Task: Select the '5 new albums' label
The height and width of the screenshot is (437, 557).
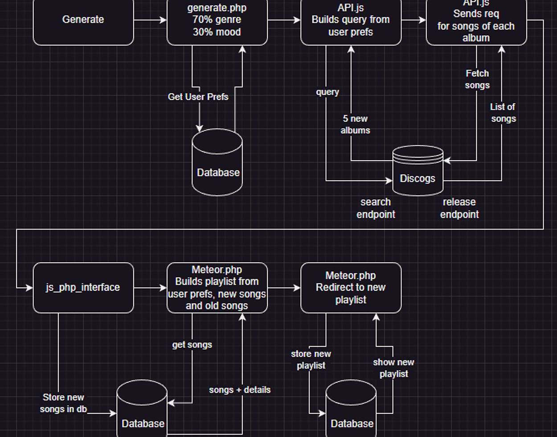Action: (355, 124)
